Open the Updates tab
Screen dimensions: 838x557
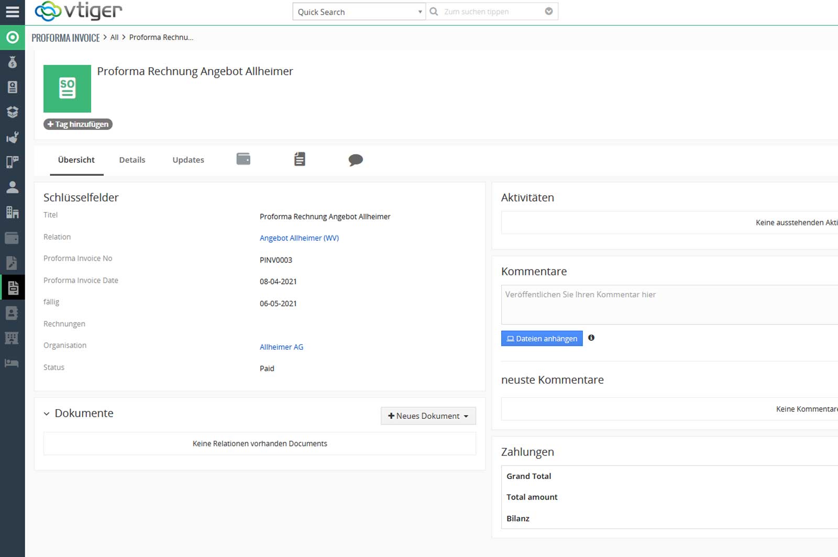coord(188,160)
